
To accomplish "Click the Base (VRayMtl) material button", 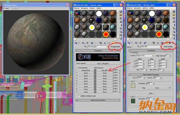I will coord(103,64).
